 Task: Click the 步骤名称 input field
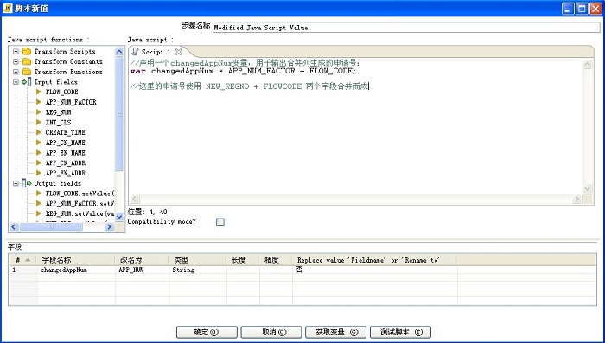(x=406, y=28)
